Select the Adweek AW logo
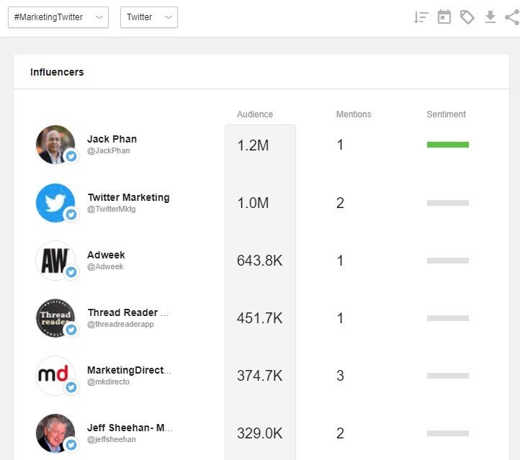The image size is (520, 460). click(55, 261)
